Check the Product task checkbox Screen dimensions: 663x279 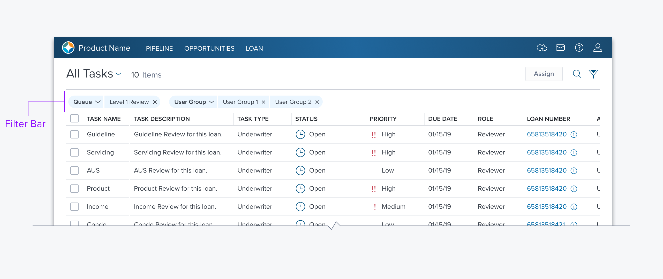tap(74, 189)
